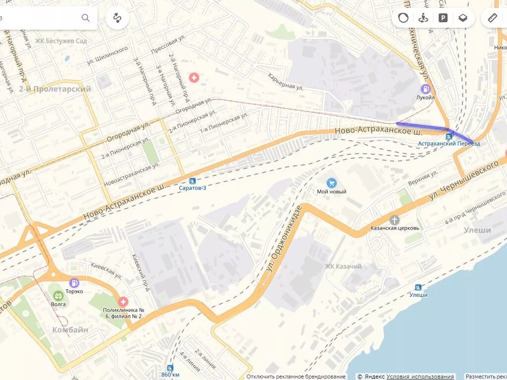This screenshot has height=380, width=507.
Task: Show parking layer with P icon
Action: pos(443,18)
